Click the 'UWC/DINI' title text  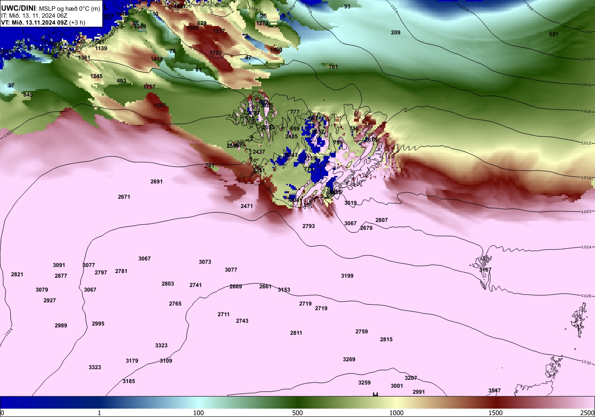click(18, 8)
